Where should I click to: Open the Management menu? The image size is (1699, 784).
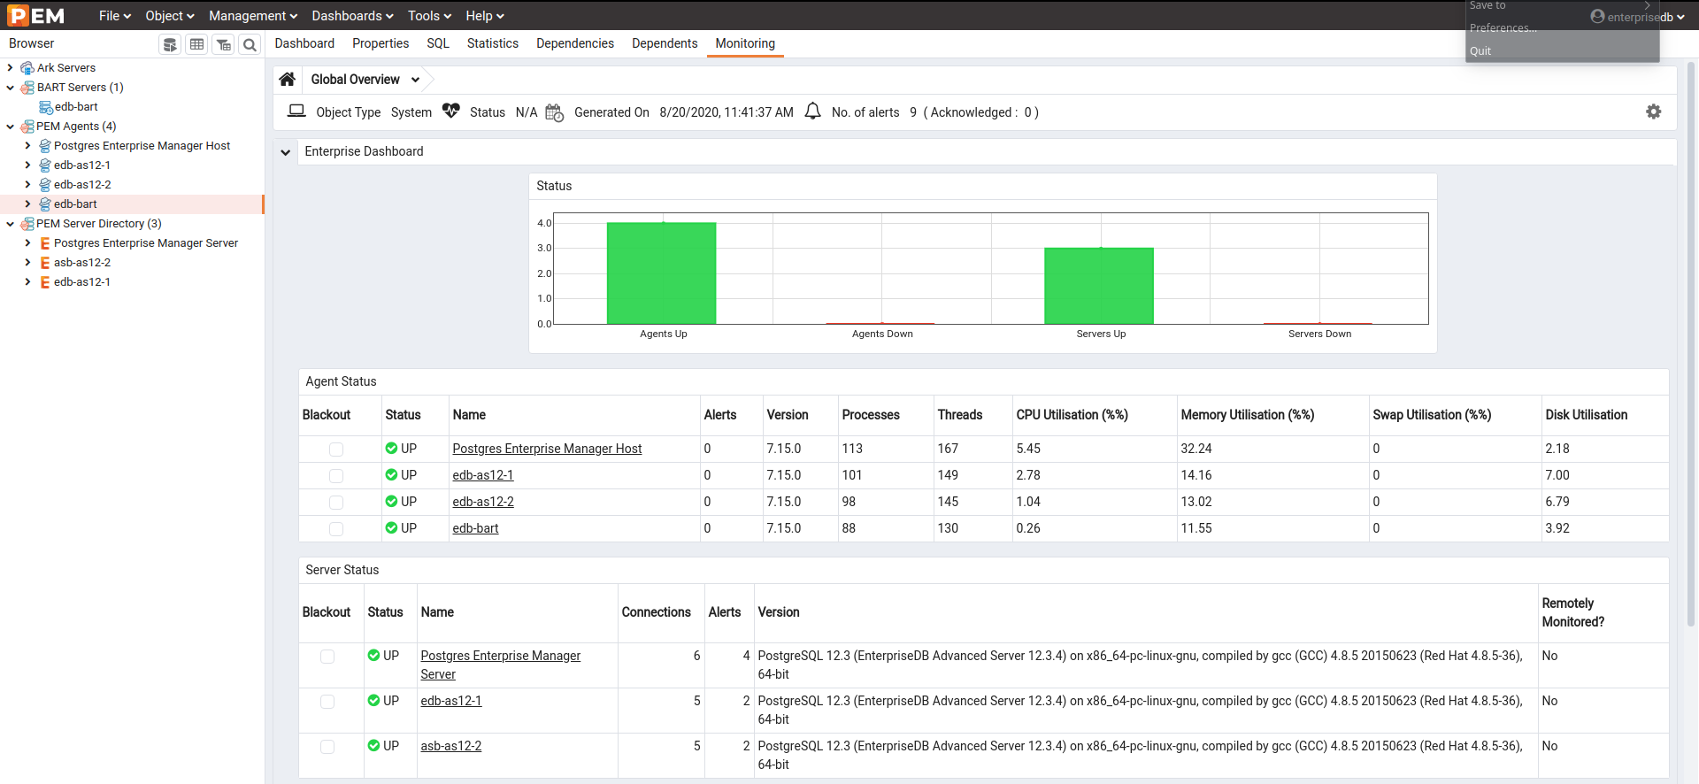[252, 16]
